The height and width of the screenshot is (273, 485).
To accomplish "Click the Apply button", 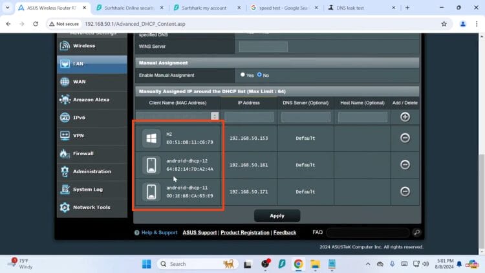I will pos(277,215).
